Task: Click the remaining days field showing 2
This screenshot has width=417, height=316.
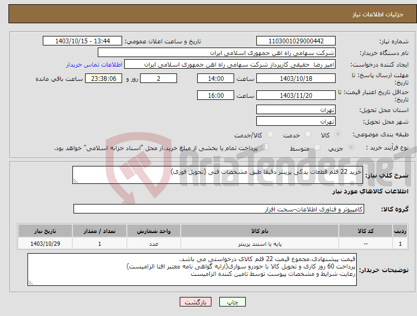Action: tap(159, 78)
